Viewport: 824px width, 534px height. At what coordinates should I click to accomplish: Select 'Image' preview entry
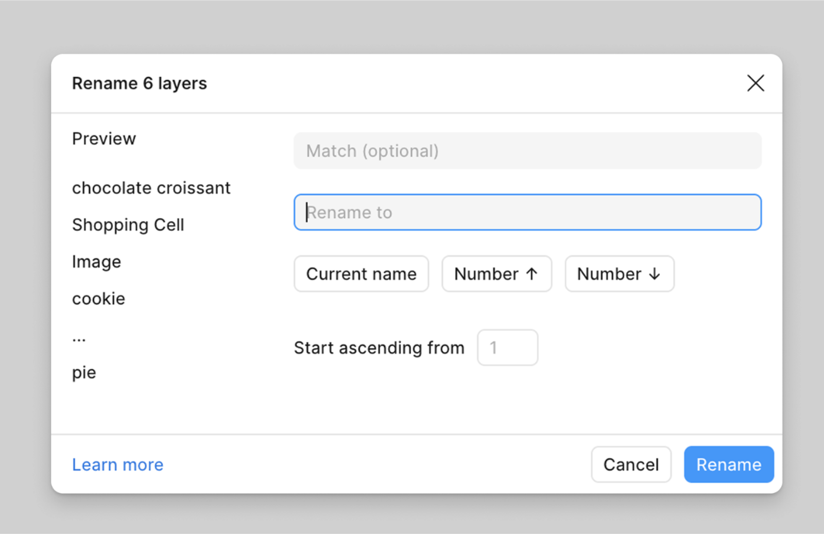pos(96,262)
